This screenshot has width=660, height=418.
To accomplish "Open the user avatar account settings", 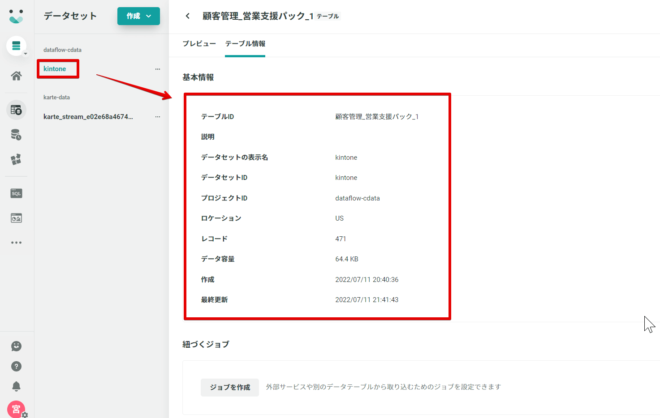I will 17,409.
